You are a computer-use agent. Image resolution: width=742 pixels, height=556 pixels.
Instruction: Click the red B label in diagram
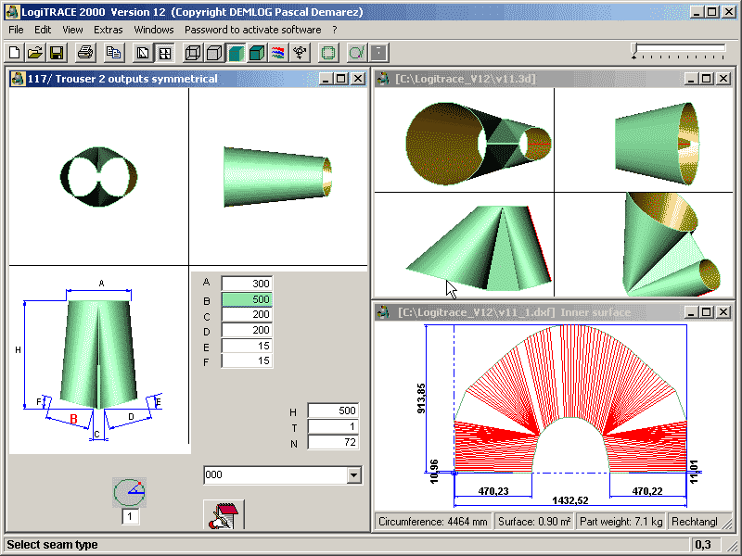pos(74,419)
